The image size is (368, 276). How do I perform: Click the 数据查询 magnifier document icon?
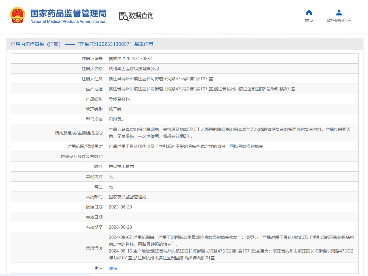124,16
